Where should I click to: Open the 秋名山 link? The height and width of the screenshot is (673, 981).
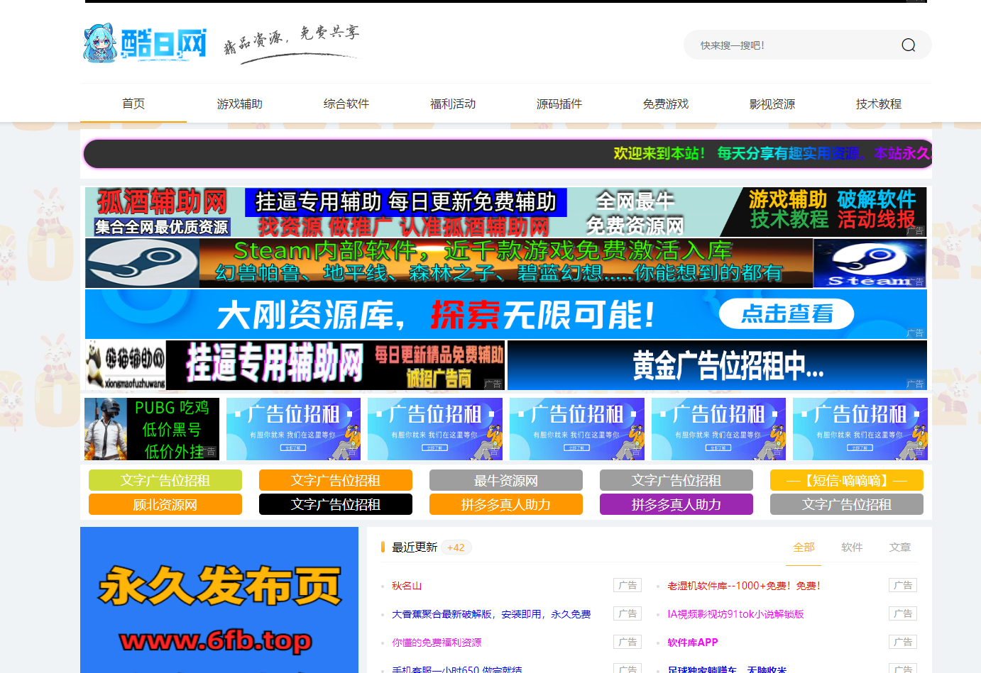point(407,586)
